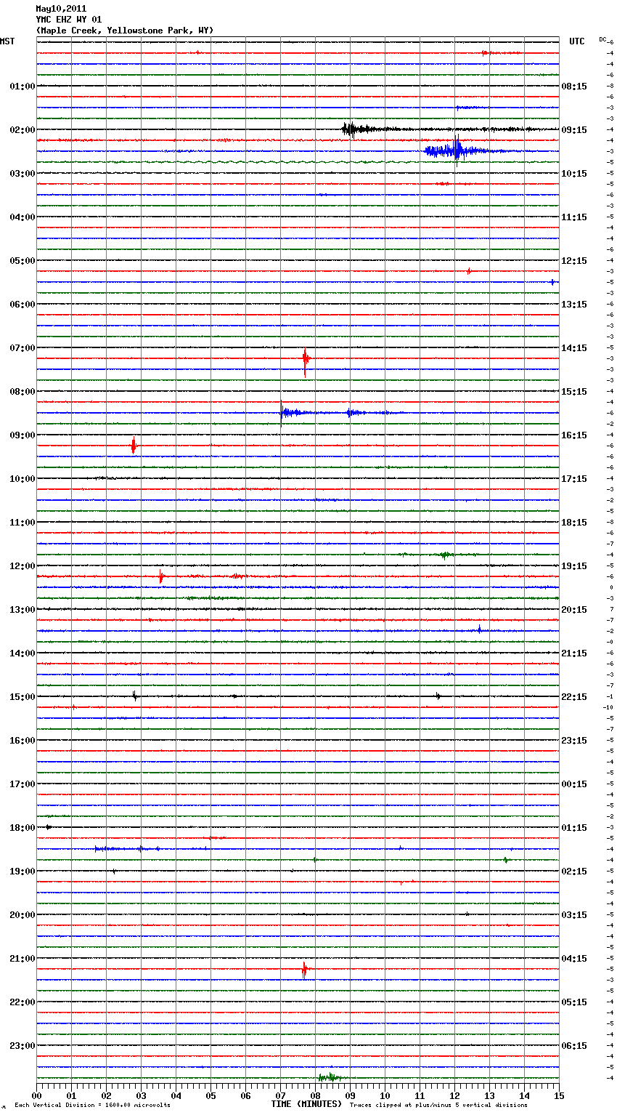Select the 05:00 MST row label
This screenshot has height=1115, width=617.
pos(23,261)
